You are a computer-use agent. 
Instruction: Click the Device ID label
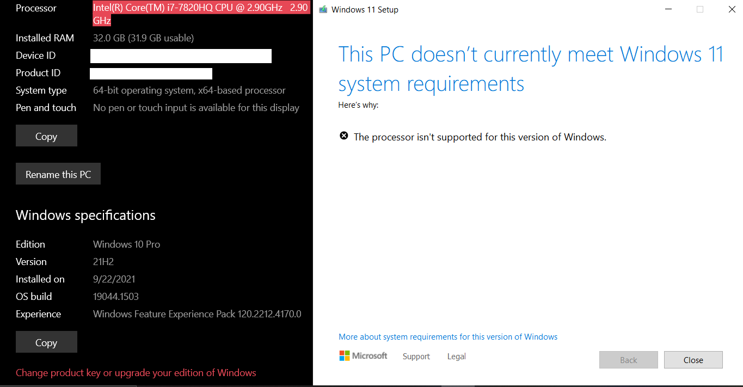coord(35,56)
